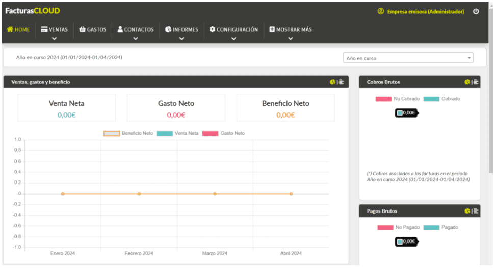Click the house icon beside HOME
Viewport: 495px width, 273px height.
(10, 29)
